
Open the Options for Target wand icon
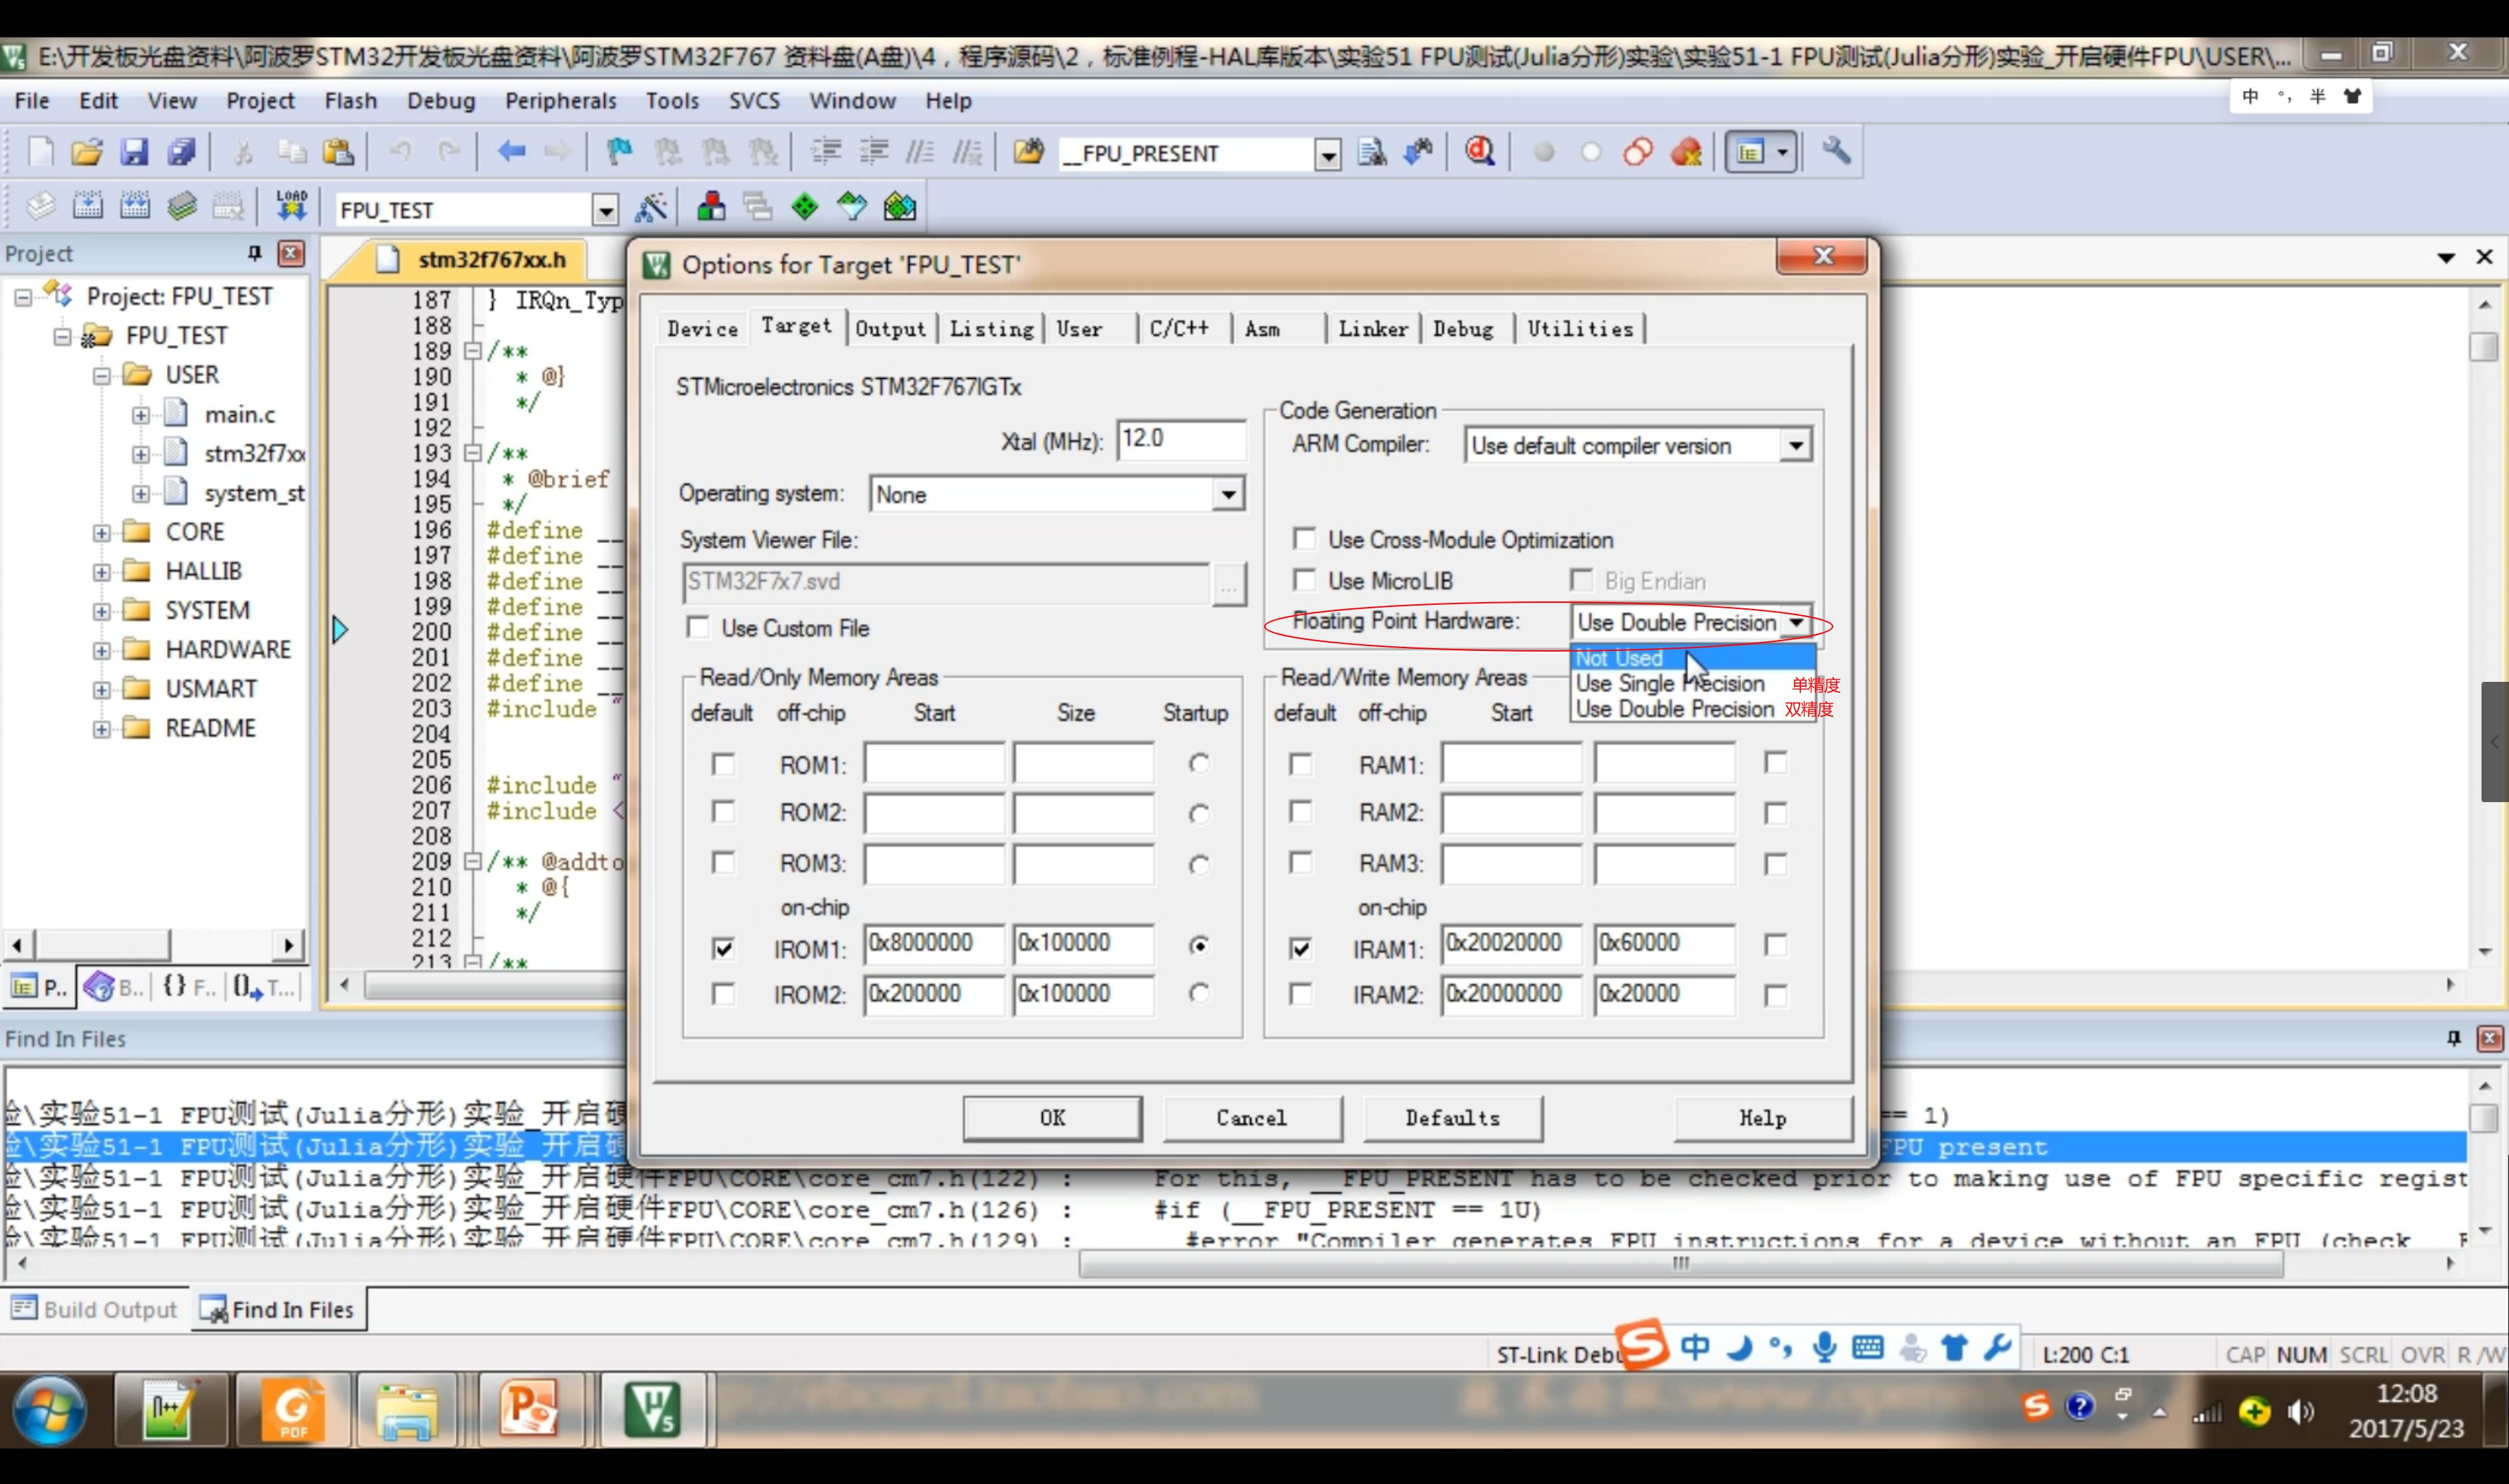[x=651, y=208]
